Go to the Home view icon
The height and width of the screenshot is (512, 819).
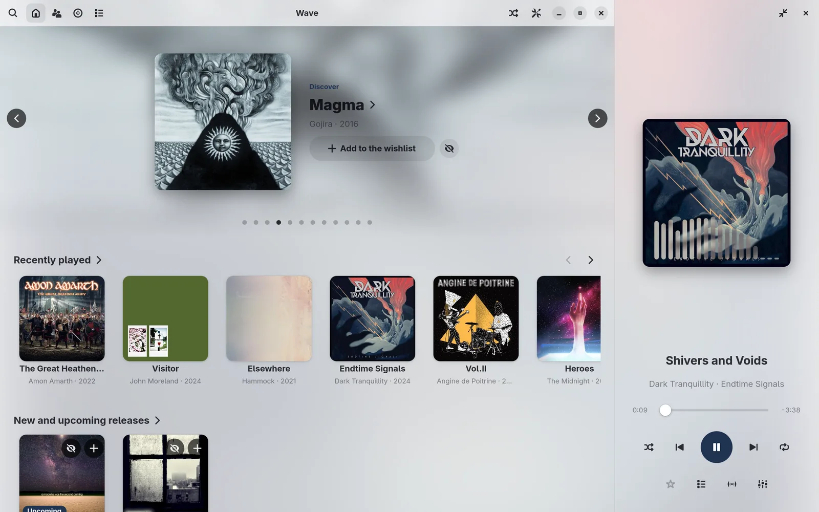point(36,13)
